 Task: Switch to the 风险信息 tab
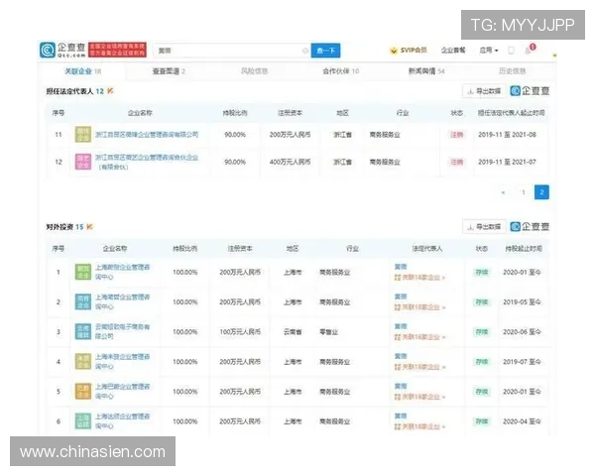255,71
